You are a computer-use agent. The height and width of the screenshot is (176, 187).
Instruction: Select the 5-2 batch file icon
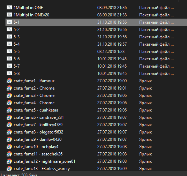[9, 29]
